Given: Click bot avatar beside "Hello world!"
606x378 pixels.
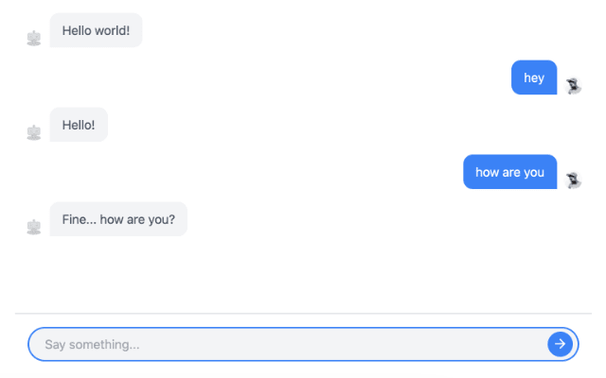Looking at the screenshot, I should coord(34,38).
